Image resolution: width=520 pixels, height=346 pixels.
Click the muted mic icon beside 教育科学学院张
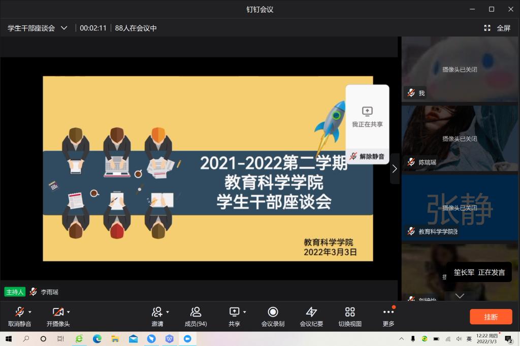coord(411,231)
